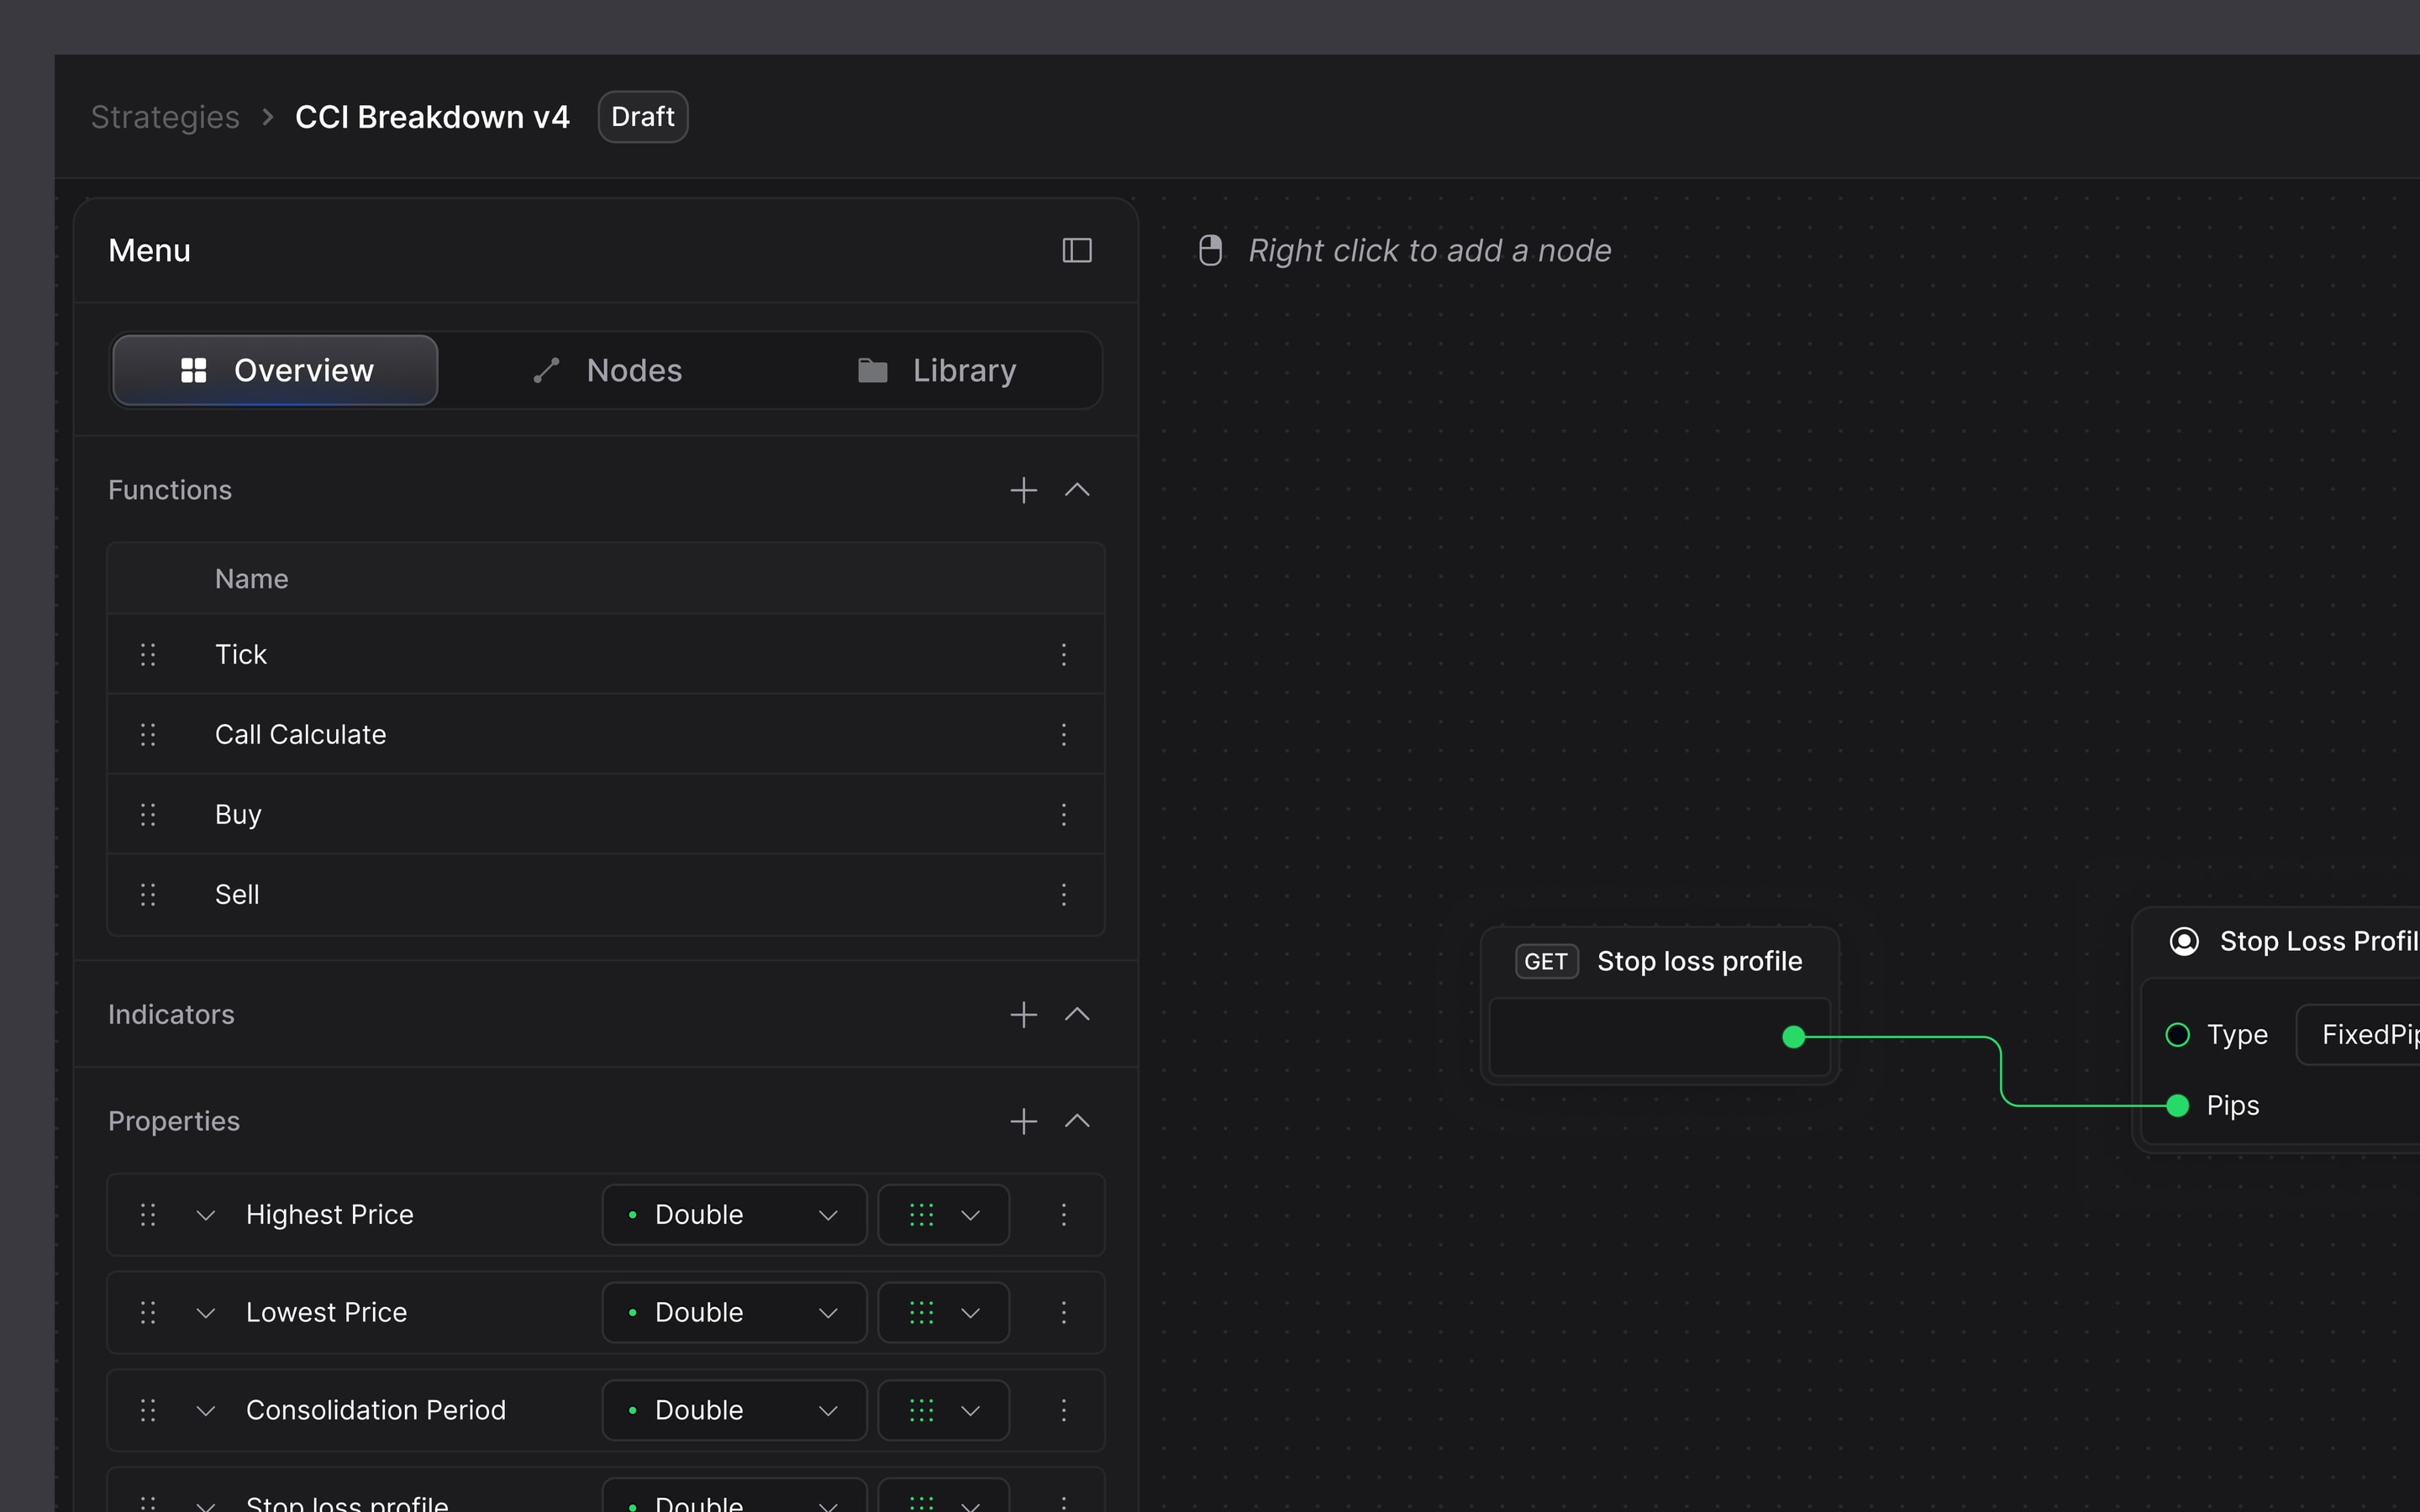The width and height of the screenshot is (2420, 1512).
Task: Open more options for Buy function
Action: (1064, 815)
